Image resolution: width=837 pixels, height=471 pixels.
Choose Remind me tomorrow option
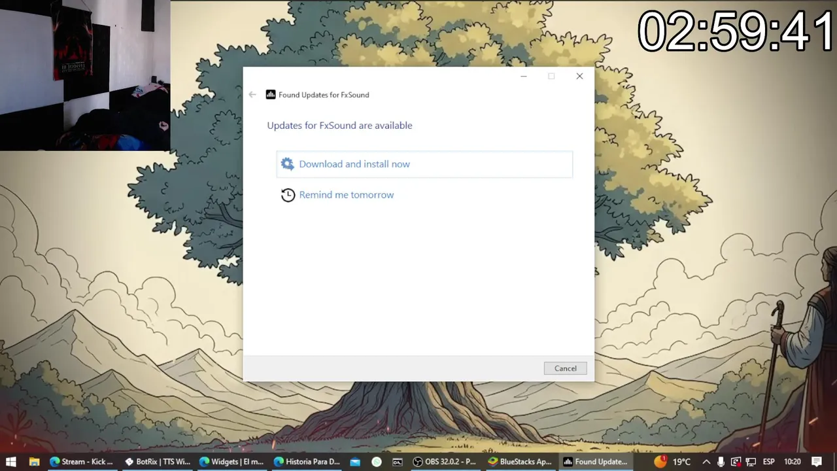[346, 195]
